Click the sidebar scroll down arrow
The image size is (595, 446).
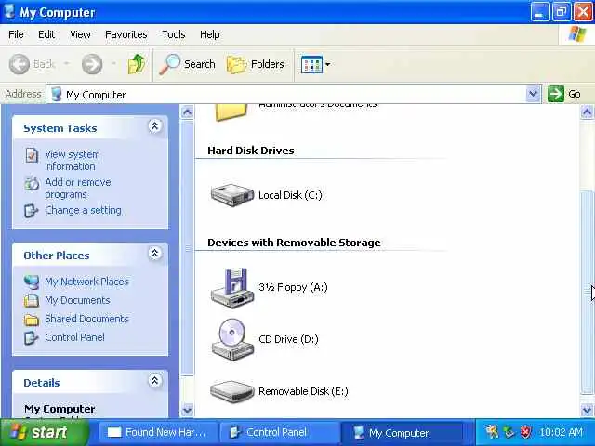tap(187, 410)
